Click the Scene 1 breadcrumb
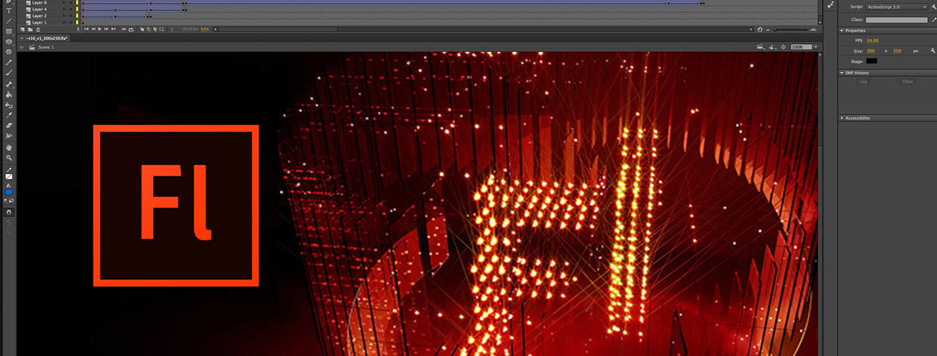Screen dimensions: 937x356 45,47
